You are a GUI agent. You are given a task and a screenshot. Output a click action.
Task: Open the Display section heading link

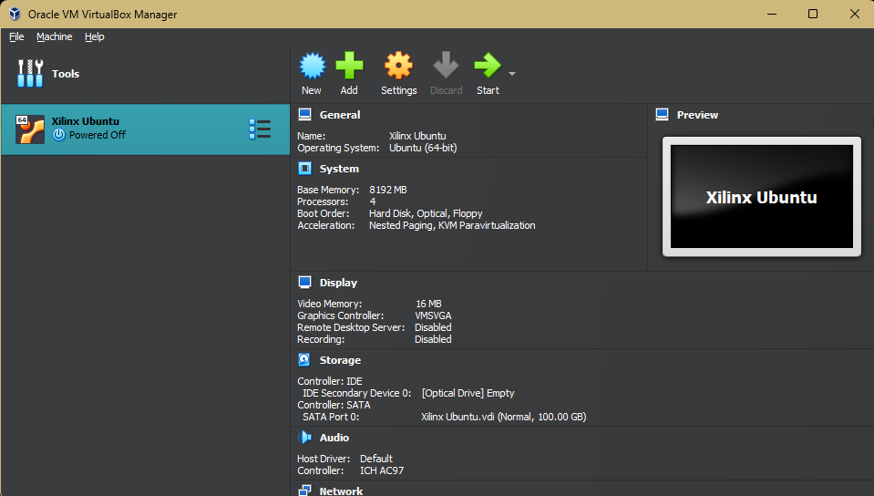(338, 283)
